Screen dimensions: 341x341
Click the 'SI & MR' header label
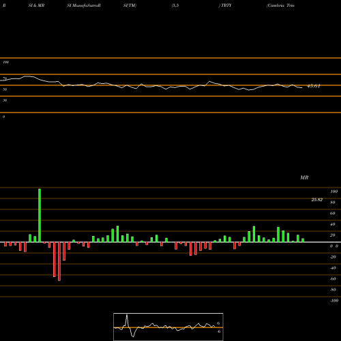point(36,5)
